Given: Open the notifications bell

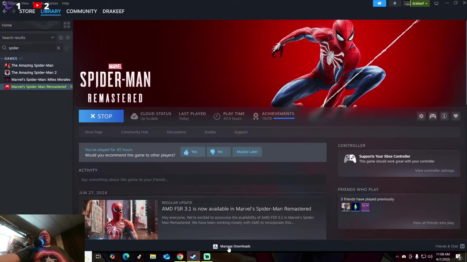Looking at the screenshot, I should pyautogui.click(x=394, y=3).
